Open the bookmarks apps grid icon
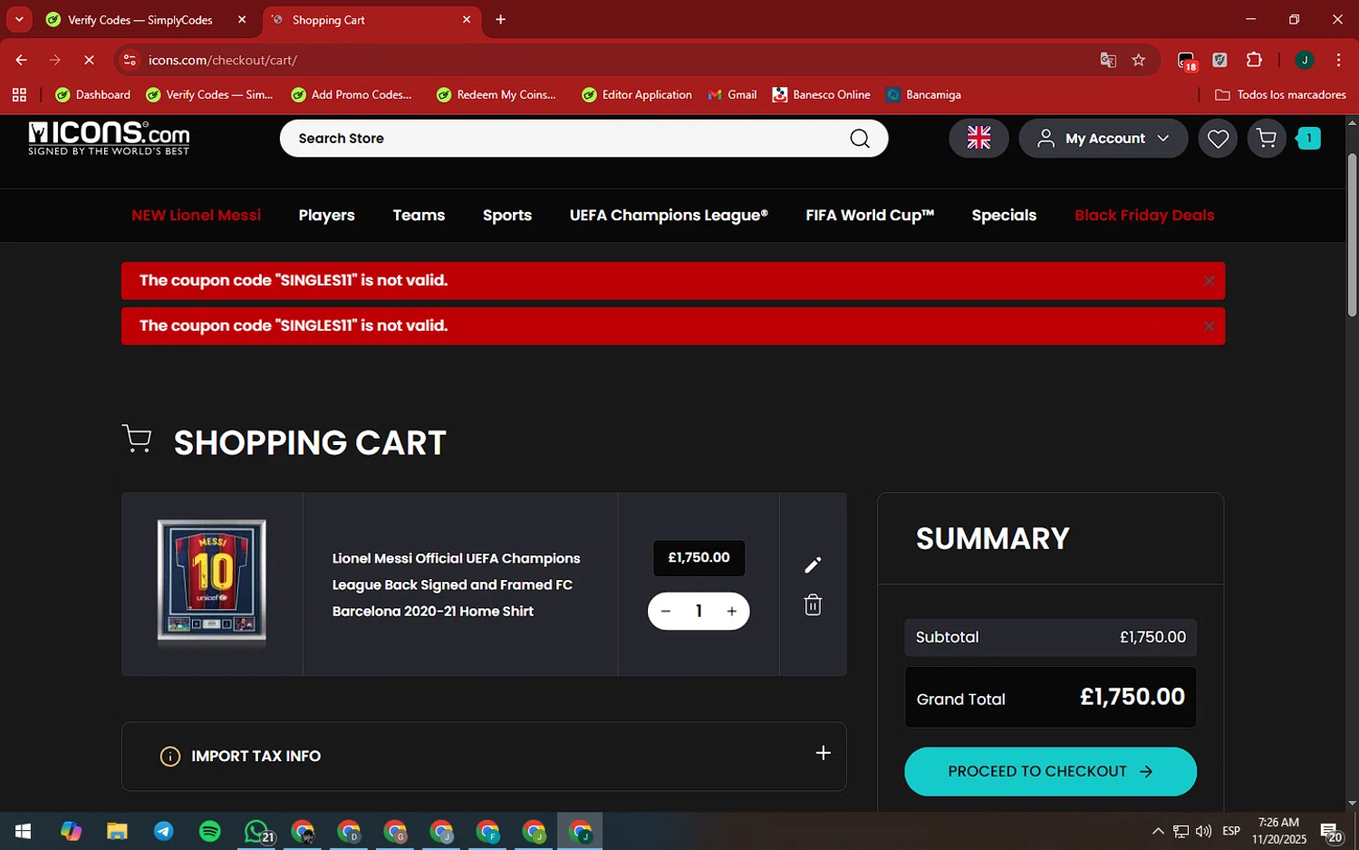 point(19,95)
